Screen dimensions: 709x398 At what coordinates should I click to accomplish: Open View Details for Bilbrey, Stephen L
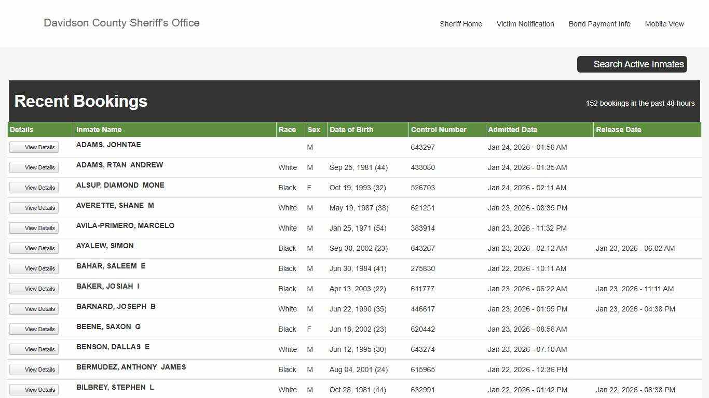point(34,390)
